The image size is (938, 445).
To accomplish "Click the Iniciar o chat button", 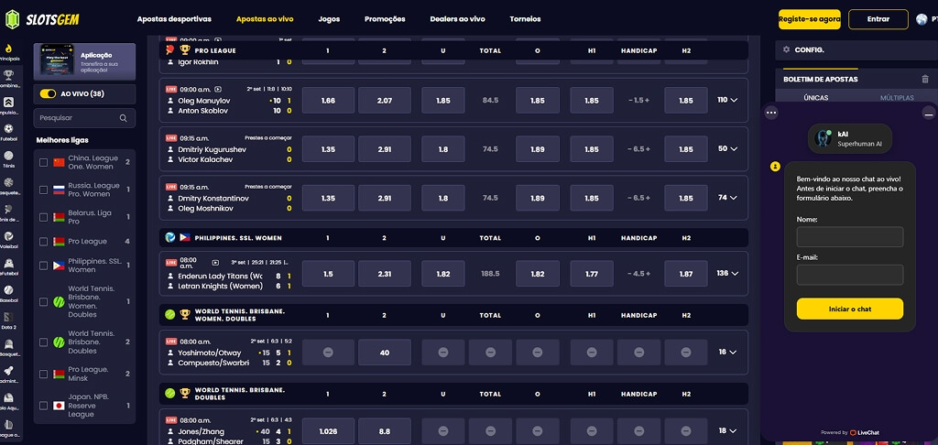I will tap(849, 309).
